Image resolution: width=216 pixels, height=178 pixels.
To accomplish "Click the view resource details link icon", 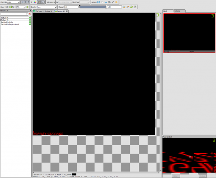I will [113, 2].
